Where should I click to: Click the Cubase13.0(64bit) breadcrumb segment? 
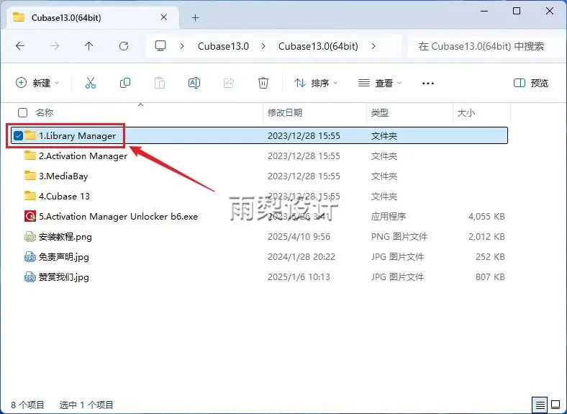click(318, 46)
